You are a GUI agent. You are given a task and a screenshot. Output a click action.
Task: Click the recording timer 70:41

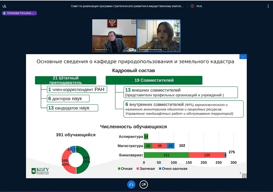point(199,6)
